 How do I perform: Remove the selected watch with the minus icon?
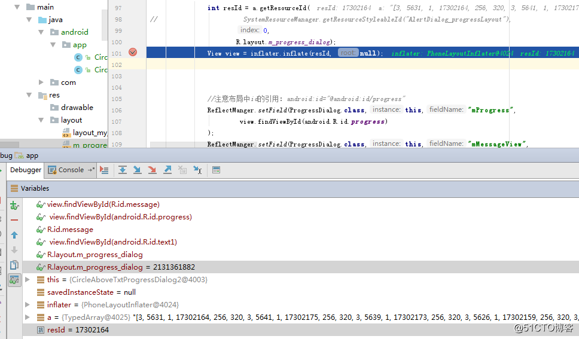(14, 220)
